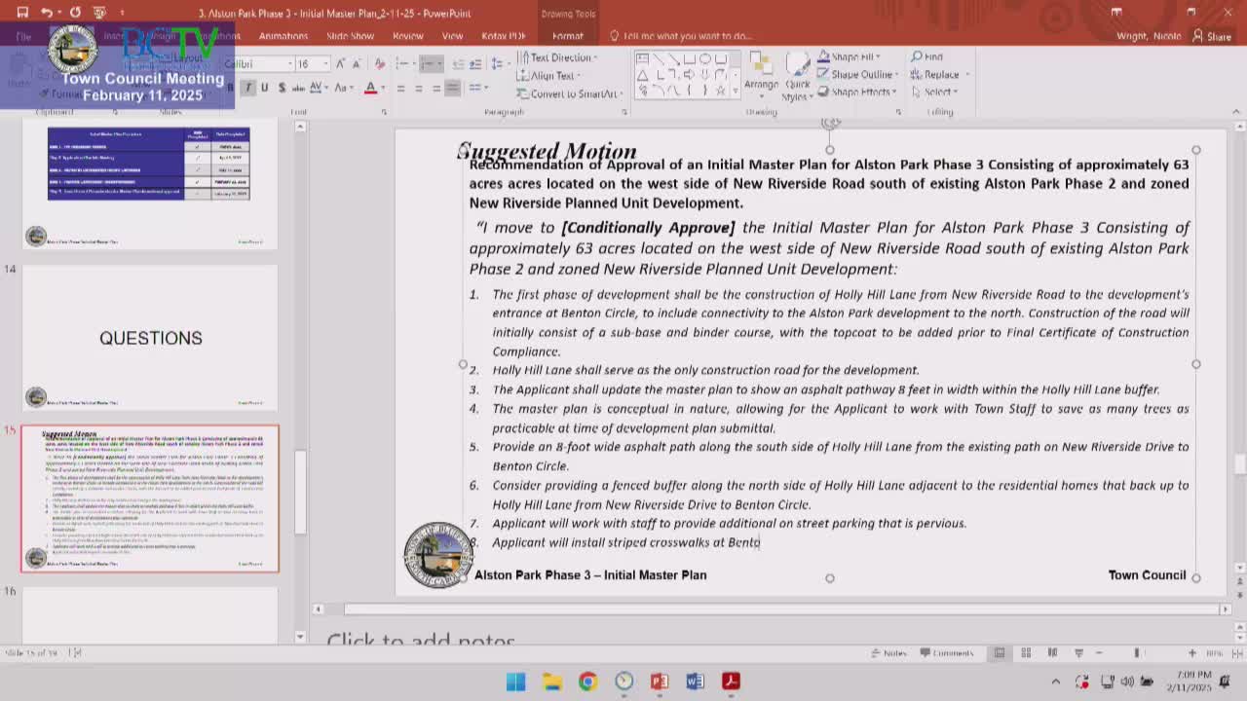
Task: Apply red font color
Action: (x=369, y=88)
